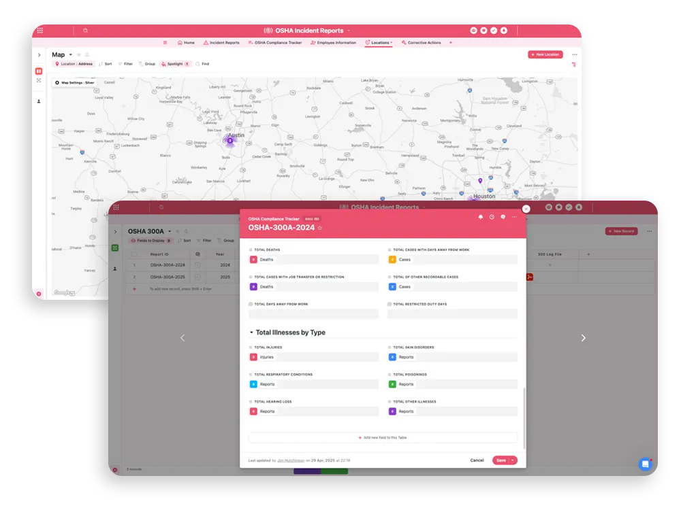Click the PDF file icon in 300 Log column
681x529 pixels.
tap(530, 277)
